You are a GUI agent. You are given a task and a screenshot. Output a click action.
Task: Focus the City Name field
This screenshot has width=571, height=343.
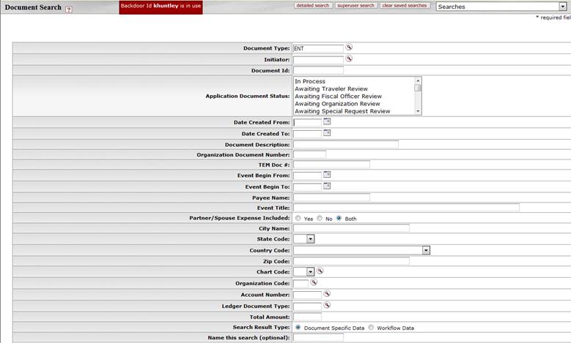[x=351, y=229]
